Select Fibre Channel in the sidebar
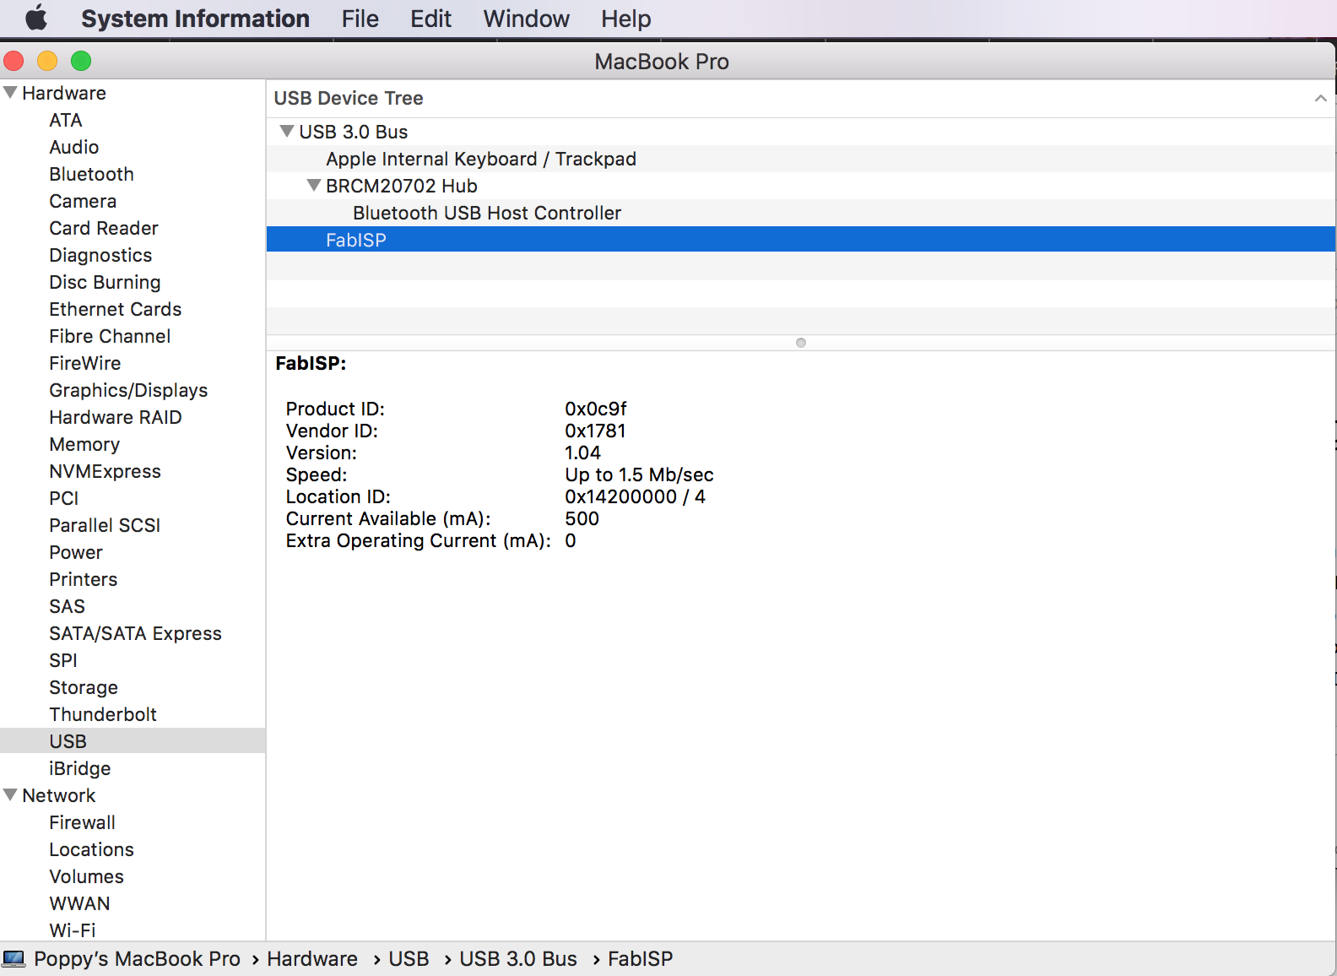This screenshot has height=976, width=1337. [x=110, y=336]
